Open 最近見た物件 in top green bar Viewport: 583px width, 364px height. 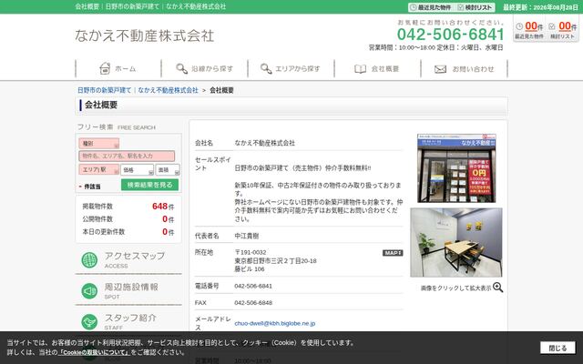coord(431,7)
